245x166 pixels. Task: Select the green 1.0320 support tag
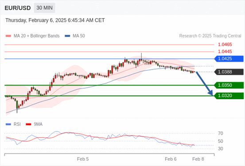tap(229, 96)
